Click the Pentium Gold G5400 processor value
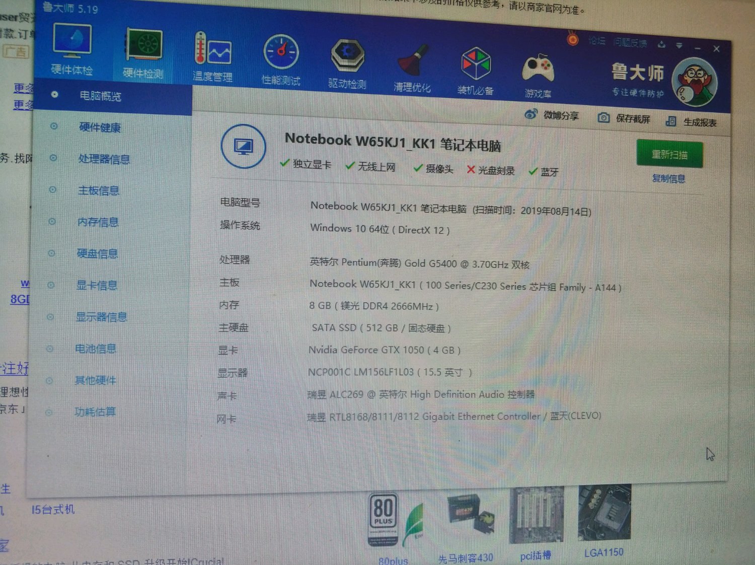Screen dimensions: 755x565 pyautogui.click(x=420, y=263)
